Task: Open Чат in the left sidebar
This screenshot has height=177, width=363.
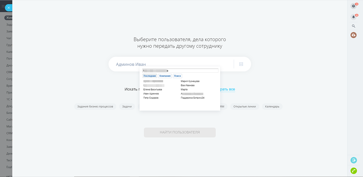Action: [x=9, y=38]
